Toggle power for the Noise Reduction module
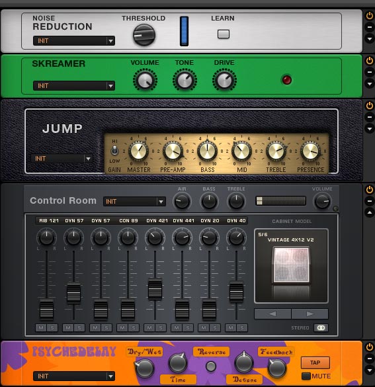 [x=369, y=16]
